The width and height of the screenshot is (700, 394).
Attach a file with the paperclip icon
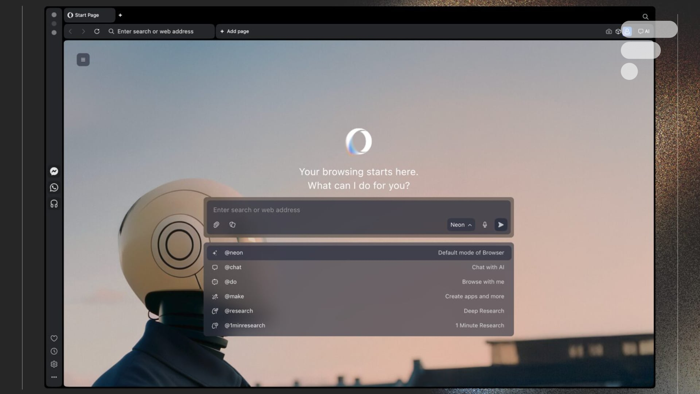(216, 225)
